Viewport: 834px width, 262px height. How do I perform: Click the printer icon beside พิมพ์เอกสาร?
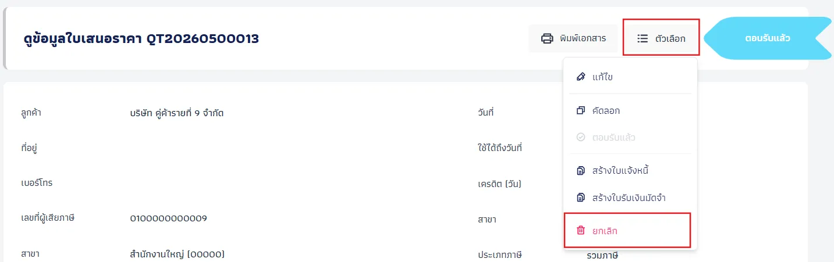point(547,39)
